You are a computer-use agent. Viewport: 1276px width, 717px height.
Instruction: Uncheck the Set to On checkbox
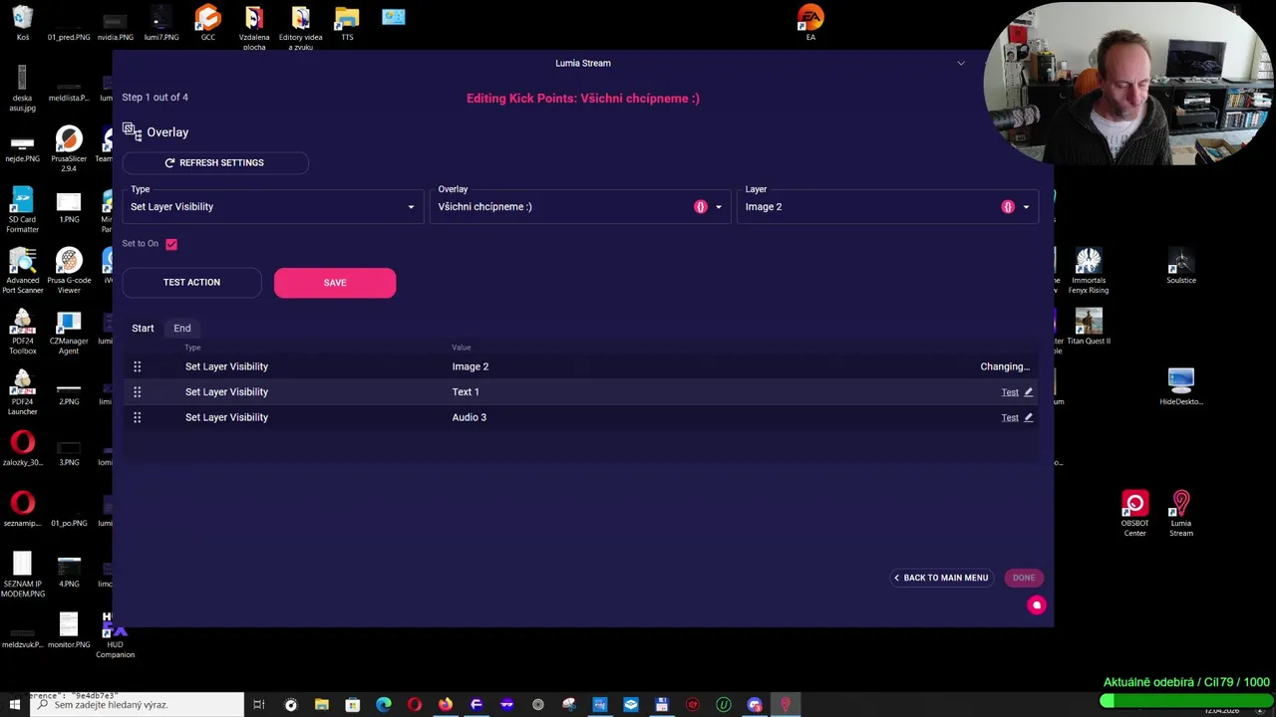[171, 244]
